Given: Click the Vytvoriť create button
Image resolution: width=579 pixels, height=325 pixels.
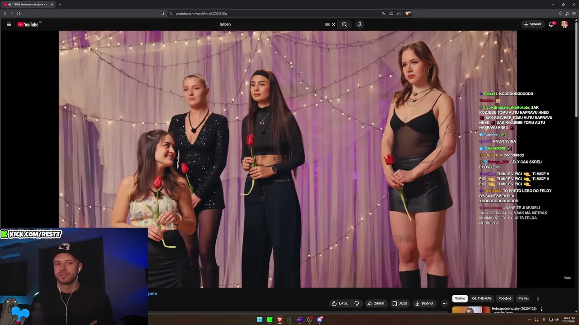Looking at the screenshot, I should coord(532,24).
